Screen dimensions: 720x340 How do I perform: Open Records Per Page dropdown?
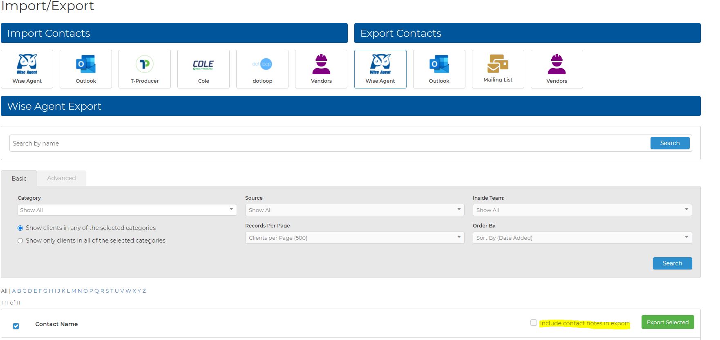click(x=355, y=238)
